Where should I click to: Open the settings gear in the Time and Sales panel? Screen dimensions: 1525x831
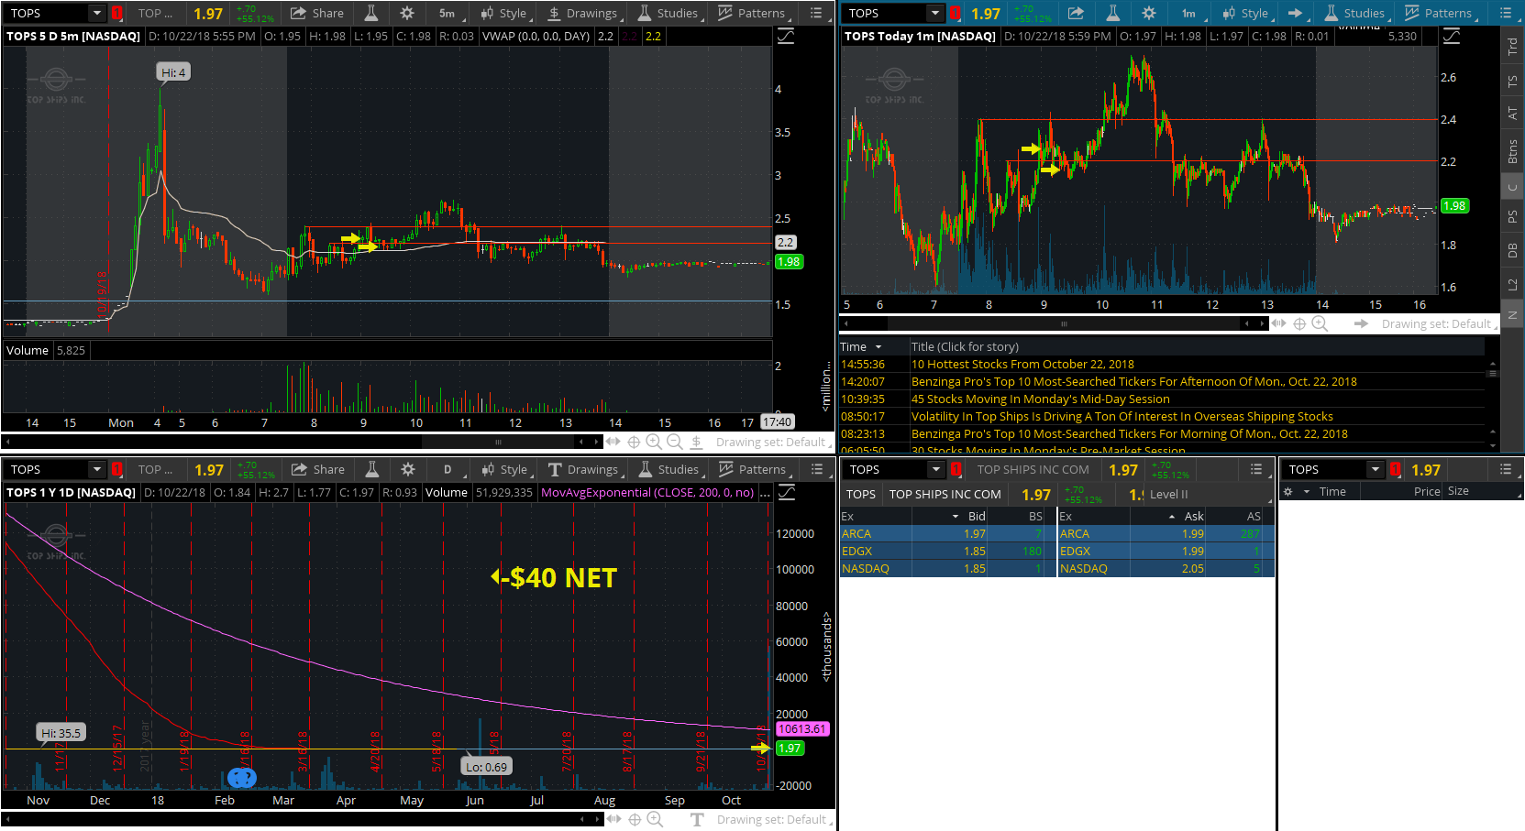pos(1288,491)
